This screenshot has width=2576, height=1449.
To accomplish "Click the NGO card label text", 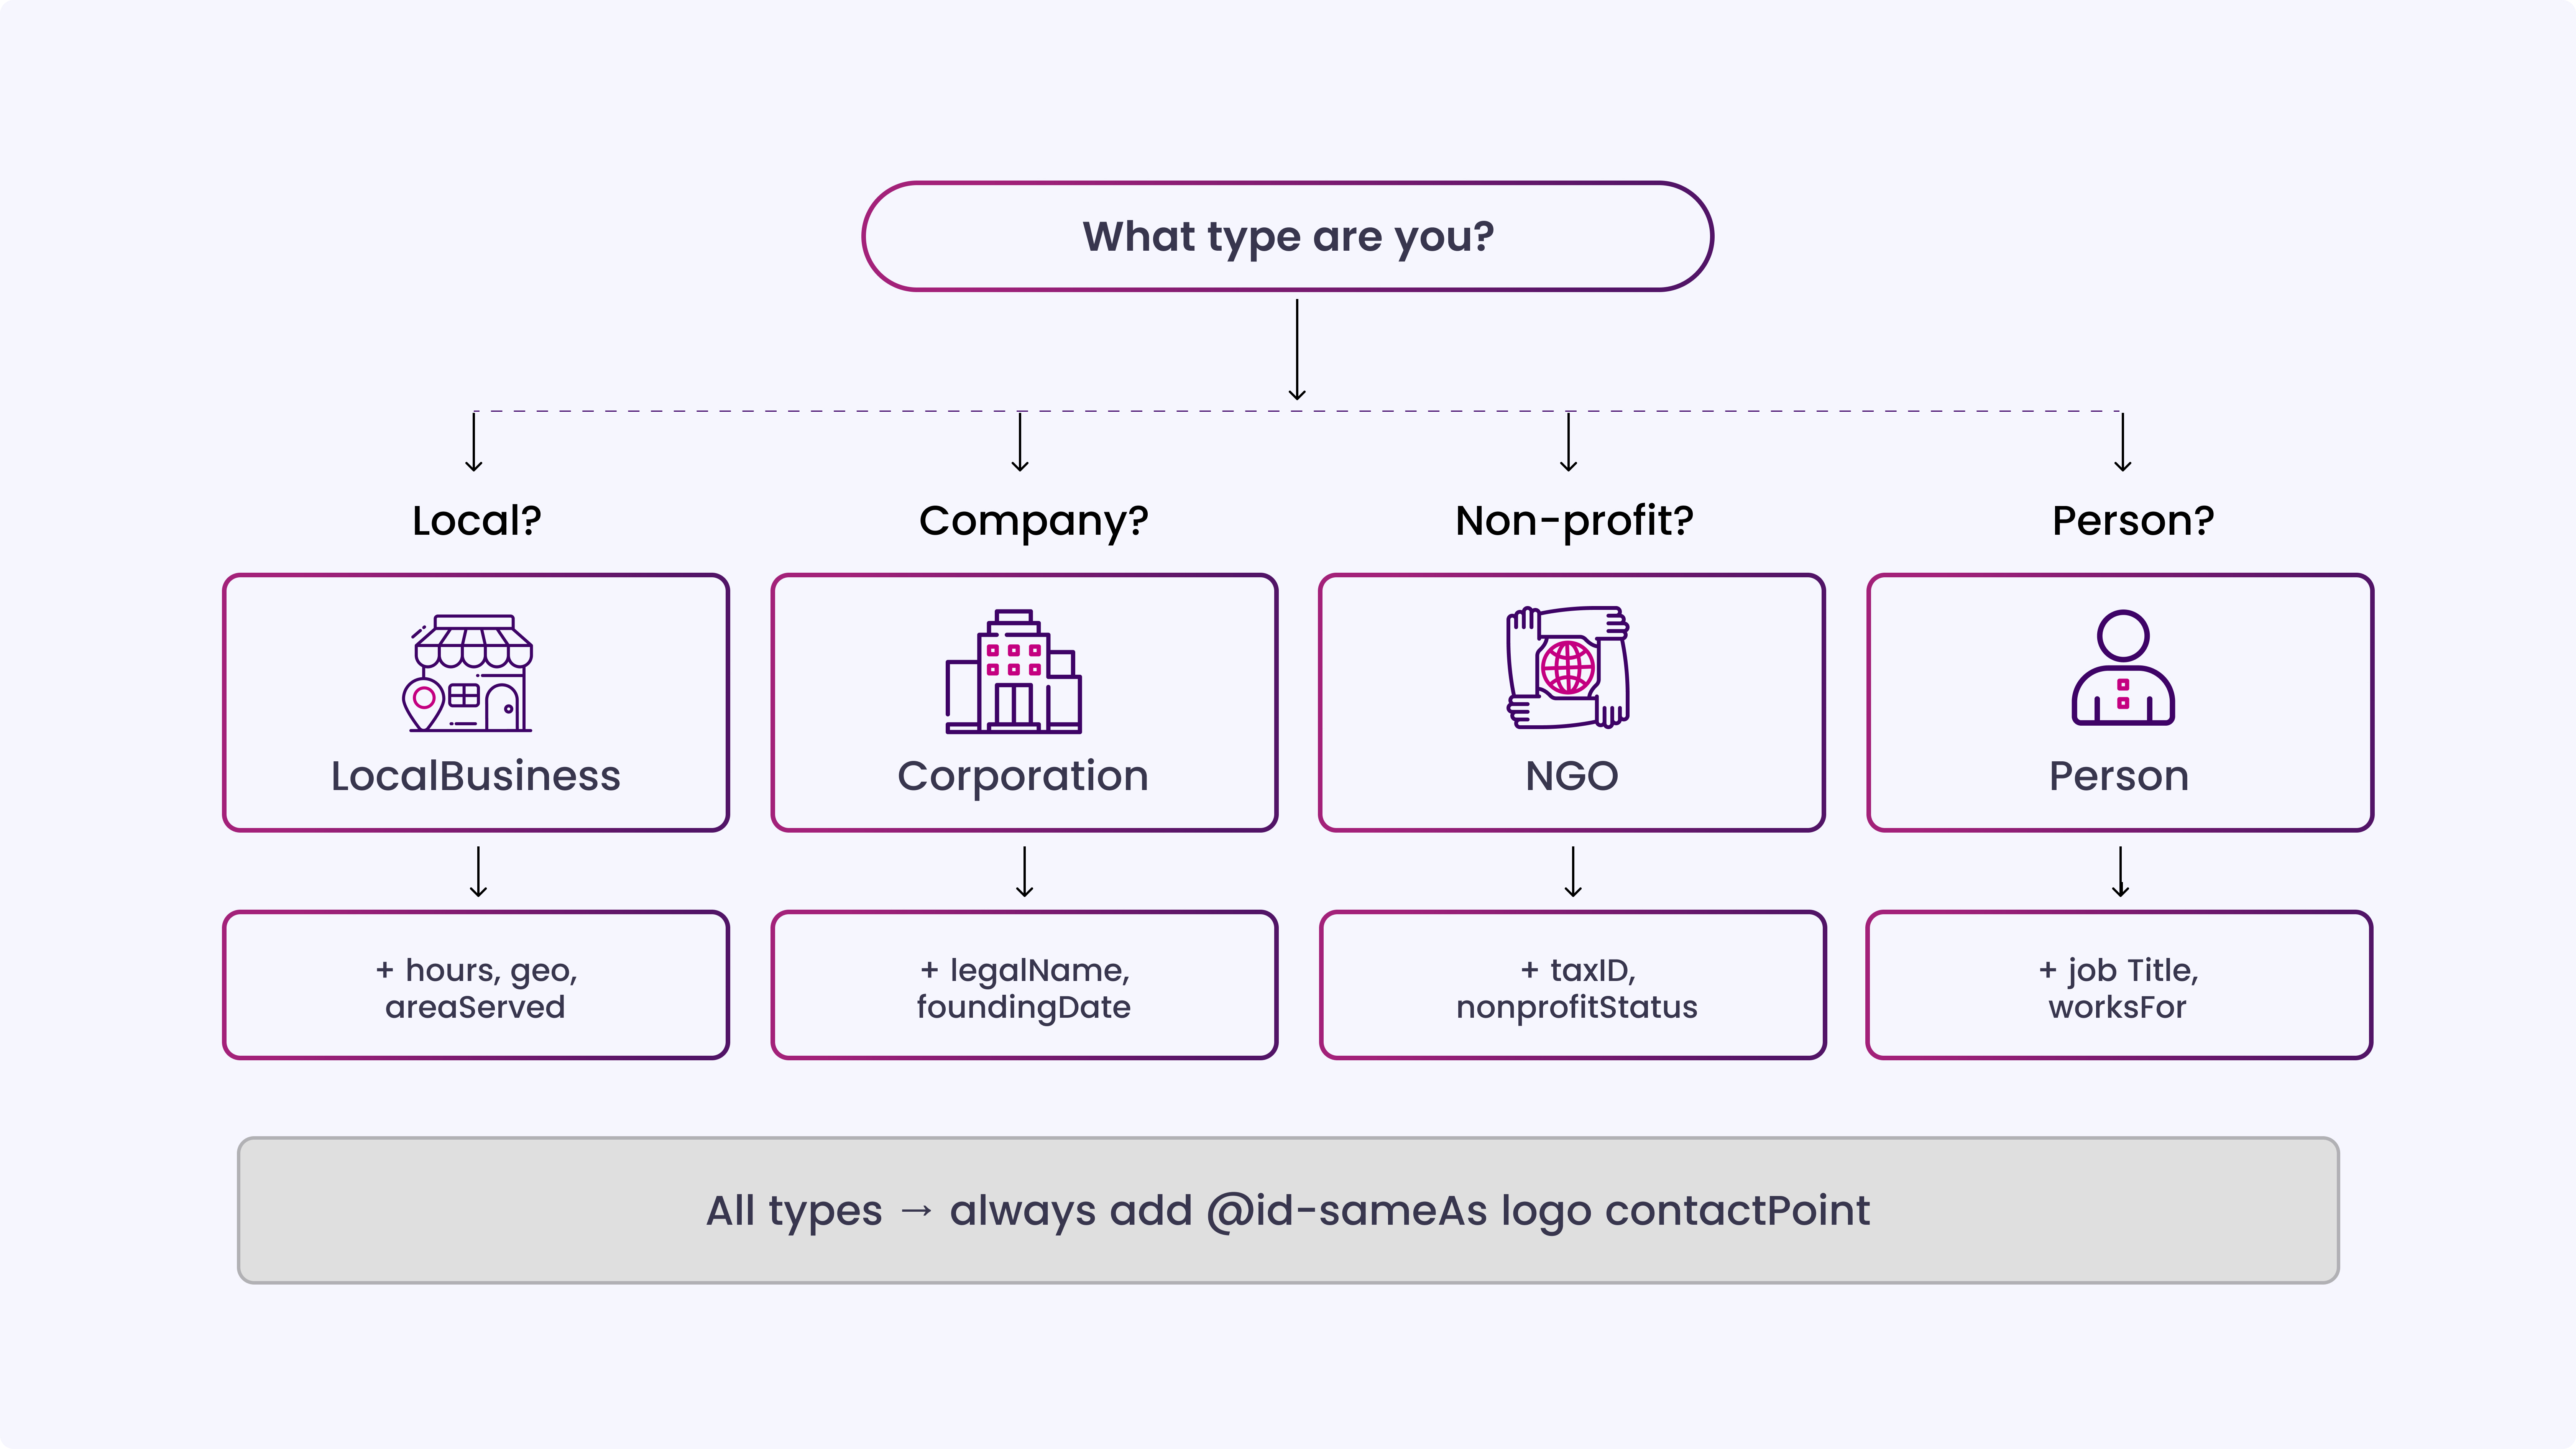I will click(x=1571, y=776).
